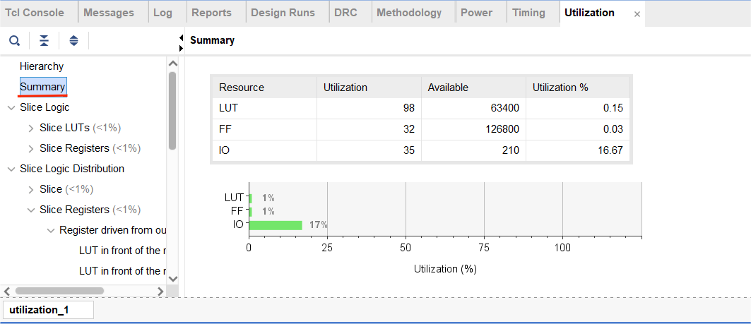Collapse the Slice Logic node
Viewport: 751px width, 324px height.
pyautogui.click(x=11, y=108)
